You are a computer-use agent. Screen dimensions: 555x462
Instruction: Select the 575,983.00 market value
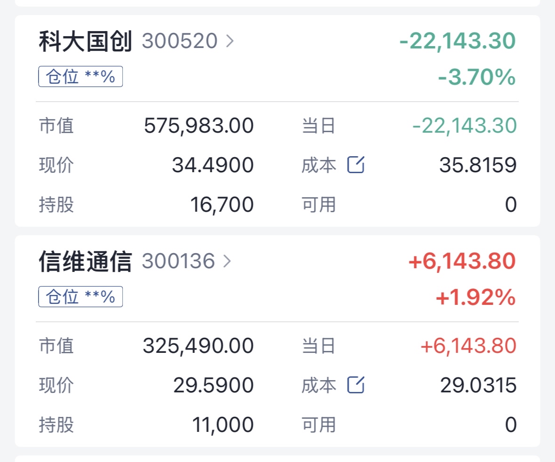pyautogui.click(x=199, y=126)
